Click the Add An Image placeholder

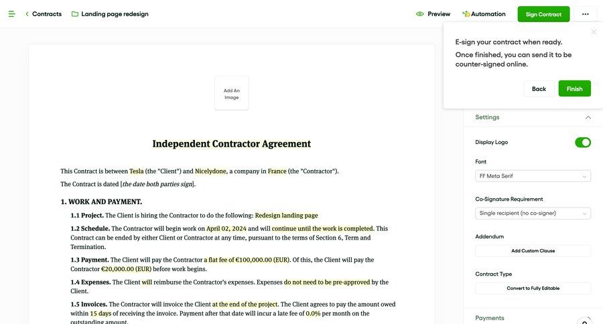pos(231,93)
